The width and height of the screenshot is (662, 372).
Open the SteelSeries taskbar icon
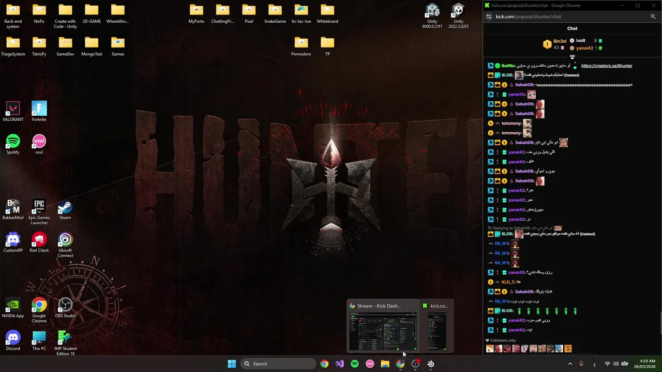click(431, 364)
